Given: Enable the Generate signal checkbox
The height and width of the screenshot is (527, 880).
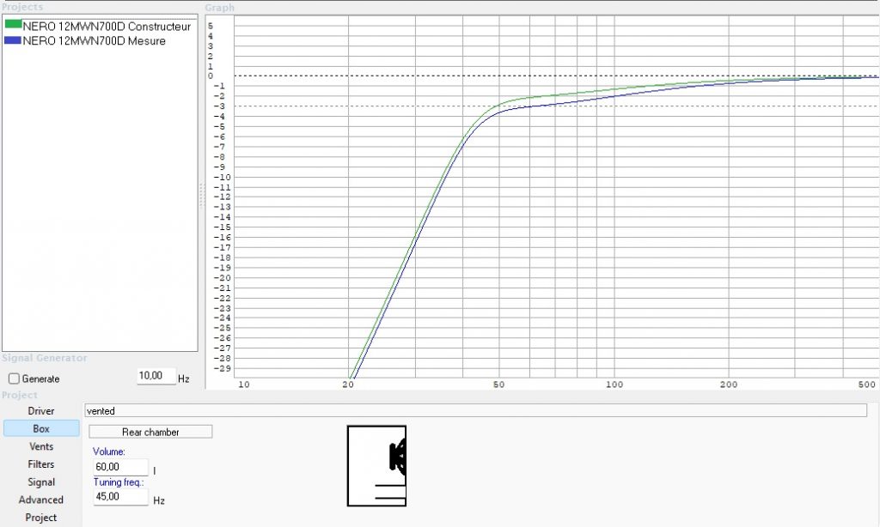Looking at the screenshot, I should click(x=14, y=379).
